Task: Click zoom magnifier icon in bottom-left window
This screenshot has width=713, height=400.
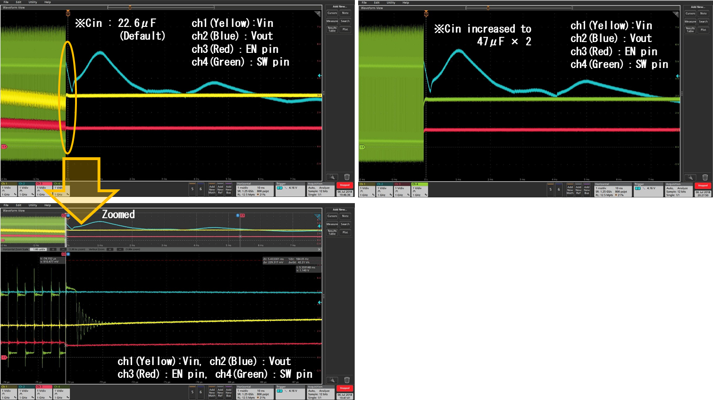Action: tap(332, 380)
